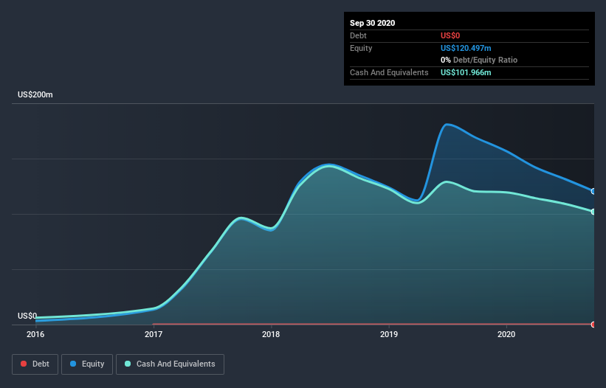Click the Equity endpoint marker at Sep 2020
Image resolution: width=606 pixels, height=388 pixels.
(x=593, y=192)
